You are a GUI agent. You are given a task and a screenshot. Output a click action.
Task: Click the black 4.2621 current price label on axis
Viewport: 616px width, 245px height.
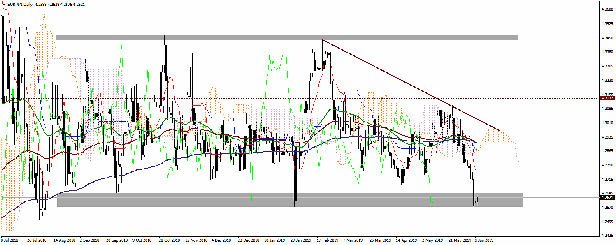point(607,197)
